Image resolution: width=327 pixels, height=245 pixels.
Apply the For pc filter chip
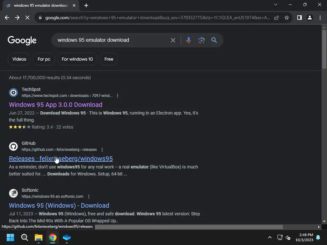pos(44,59)
